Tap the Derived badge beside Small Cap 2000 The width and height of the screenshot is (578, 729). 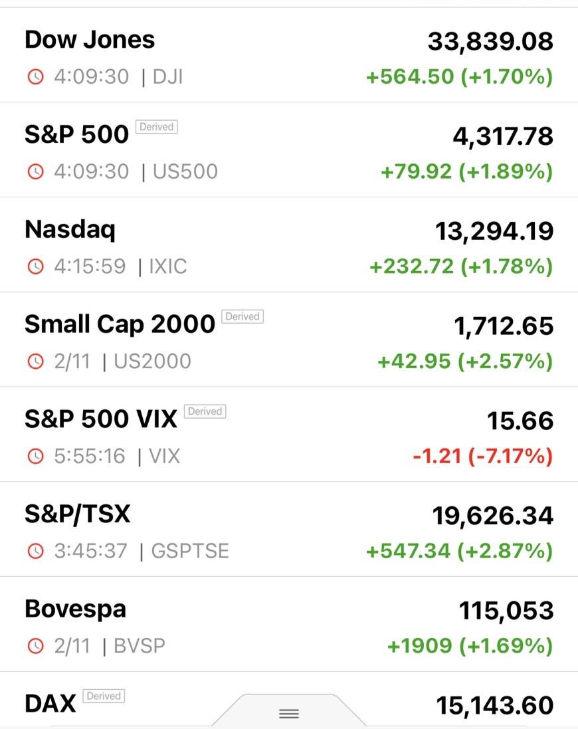(242, 317)
